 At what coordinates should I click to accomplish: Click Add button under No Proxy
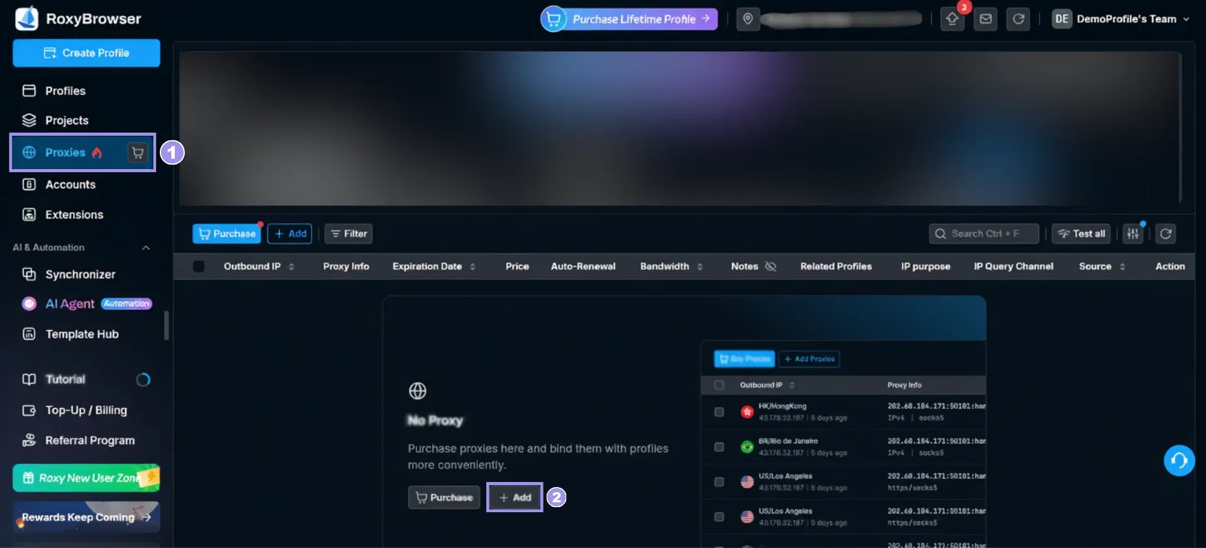coord(515,497)
